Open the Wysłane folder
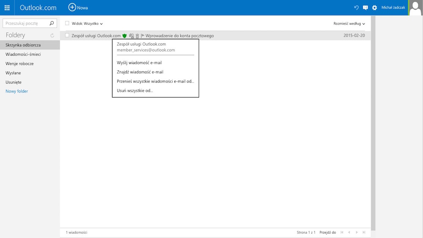 point(13,73)
